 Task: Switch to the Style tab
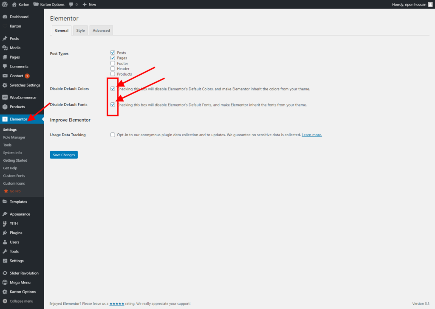[x=80, y=31]
